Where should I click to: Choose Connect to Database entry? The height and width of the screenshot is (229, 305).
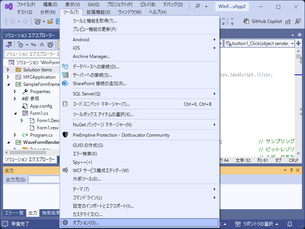[140, 66]
